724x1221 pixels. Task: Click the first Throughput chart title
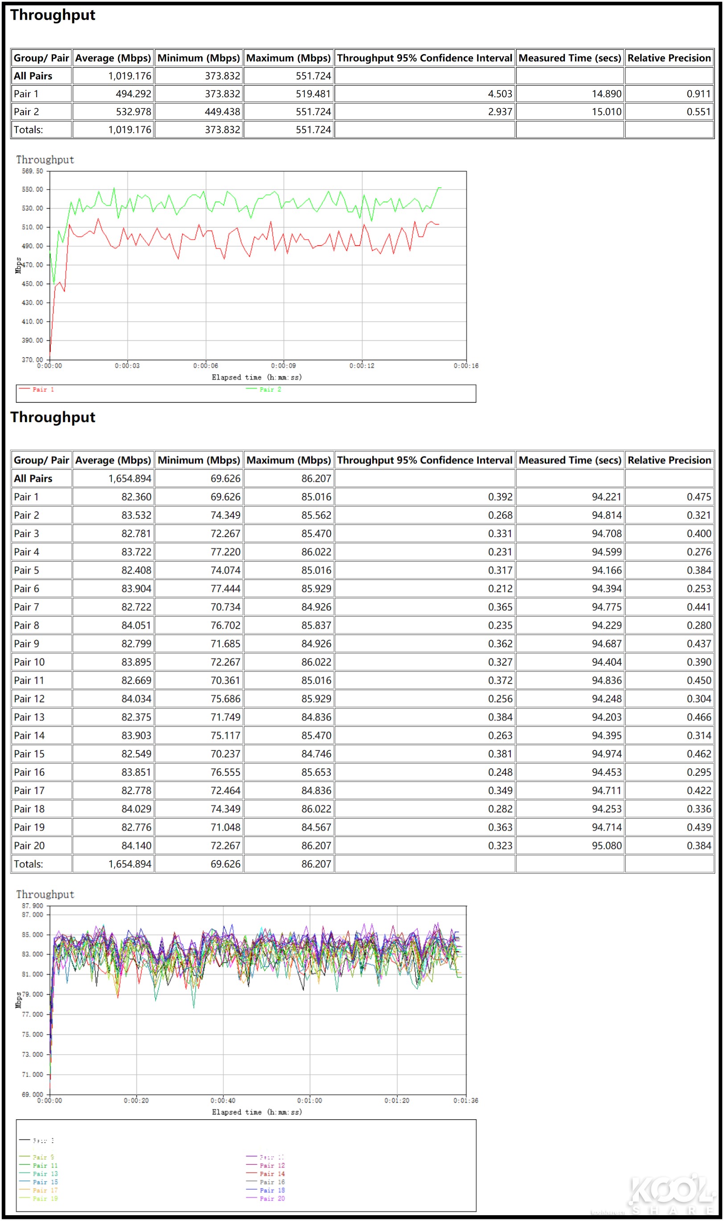(x=45, y=160)
